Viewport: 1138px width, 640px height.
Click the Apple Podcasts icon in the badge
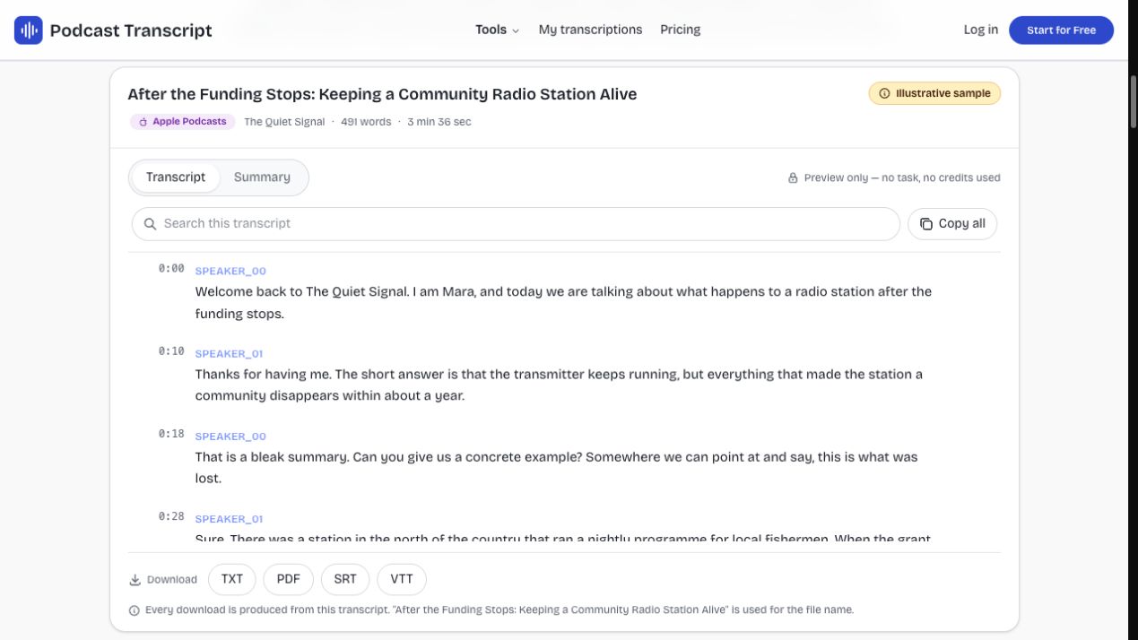[143, 122]
